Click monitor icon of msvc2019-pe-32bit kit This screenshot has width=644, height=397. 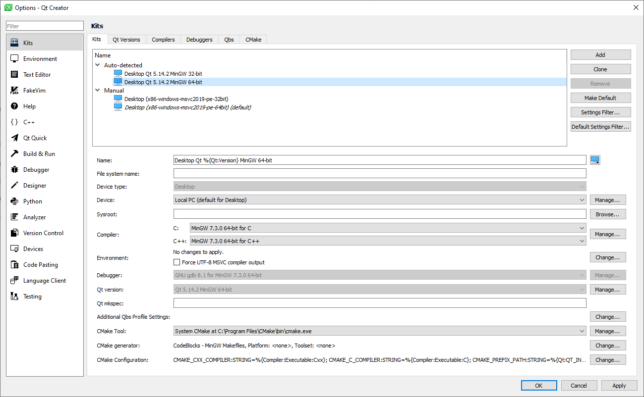pyautogui.click(x=118, y=99)
